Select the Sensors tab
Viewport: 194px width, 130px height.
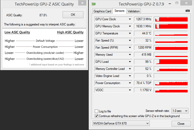(x=120, y=11)
